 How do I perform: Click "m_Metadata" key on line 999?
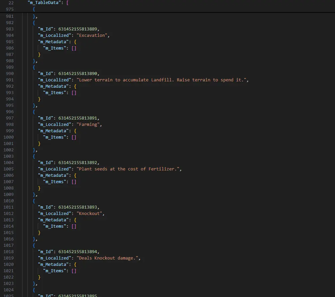[x=53, y=131]
